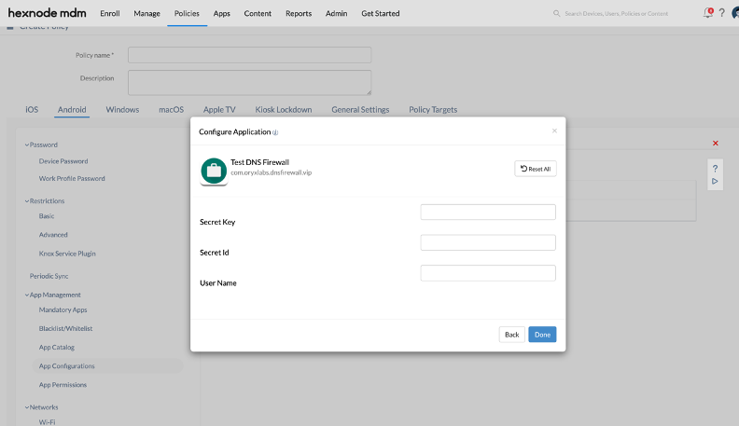Click into the User Name field
This screenshot has width=739, height=426.
(x=488, y=273)
